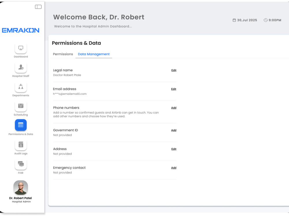The width and height of the screenshot is (289, 216).
Task: Click the phone numbers description text
Action: click(106, 114)
